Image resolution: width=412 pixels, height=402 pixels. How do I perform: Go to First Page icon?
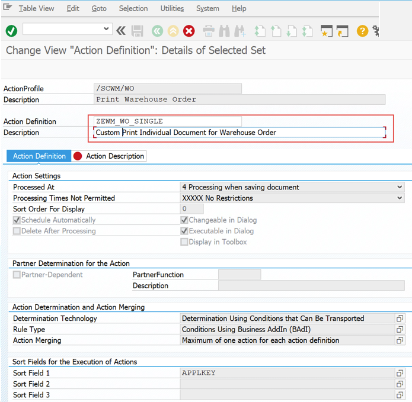(260, 31)
